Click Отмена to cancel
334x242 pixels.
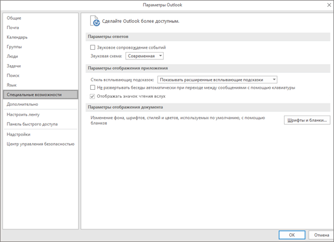point(321,235)
